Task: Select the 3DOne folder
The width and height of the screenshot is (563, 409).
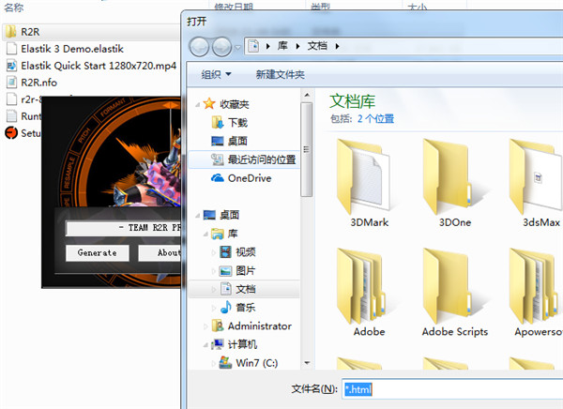Action: (455, 183)
